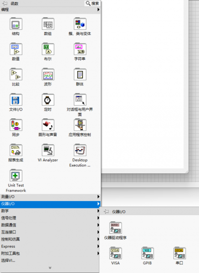Expand palette with bottom double-chevron arrow
Image resolution: width=199 pixels, height=273 pixels.
(50, 268)
